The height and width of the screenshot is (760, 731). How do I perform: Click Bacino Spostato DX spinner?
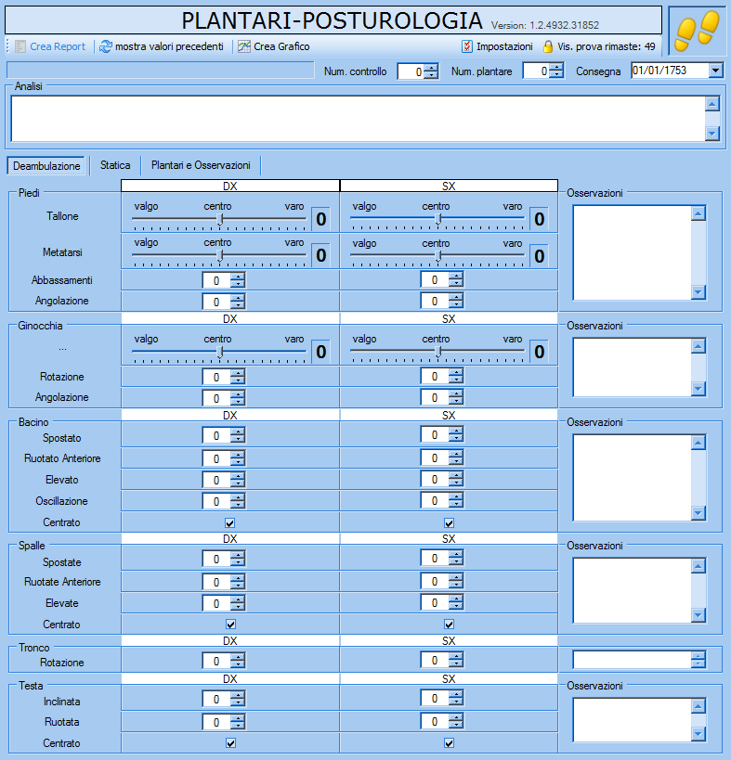pos(224,435)
